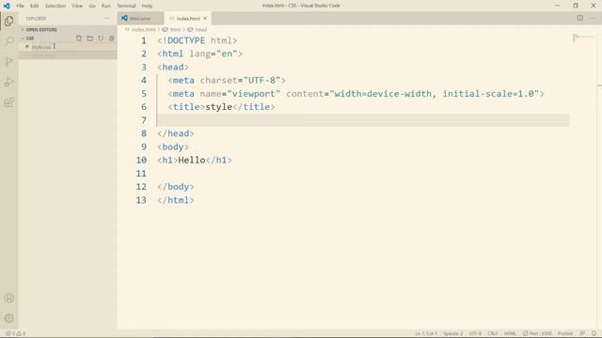Change encoding via UTF-8 status item
602x338 pixels.
(x=475, y=333)
